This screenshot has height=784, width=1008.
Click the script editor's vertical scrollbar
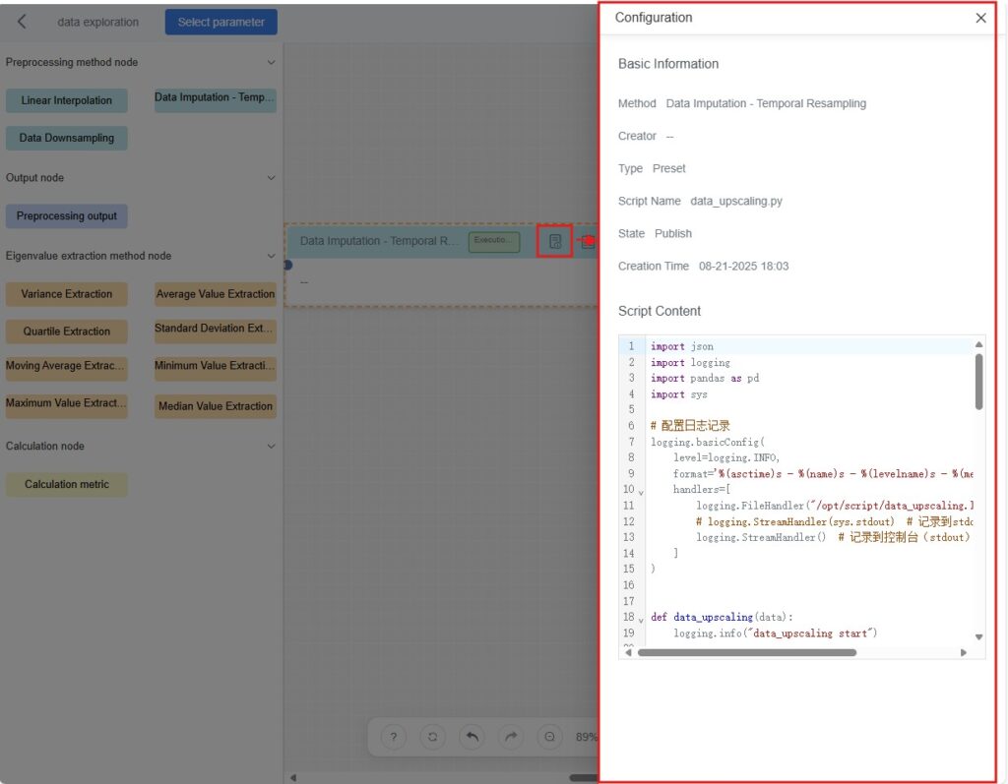pos(978,382)
